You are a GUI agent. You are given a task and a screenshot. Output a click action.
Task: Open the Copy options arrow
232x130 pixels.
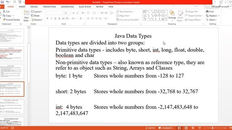(13, 16)
